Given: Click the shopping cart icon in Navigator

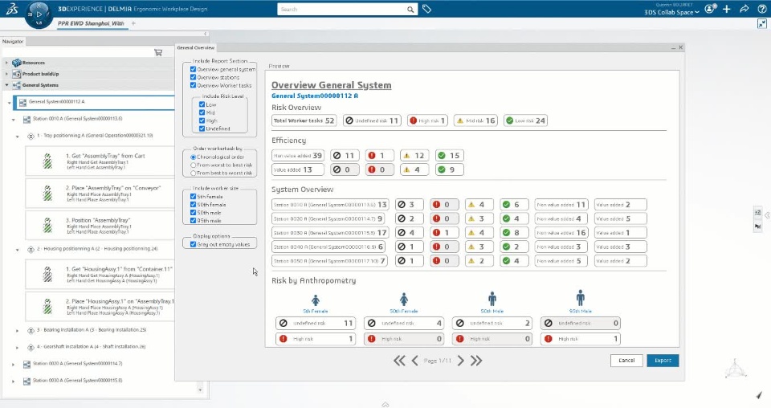Looking at the screenshot, I should pos(158,52).
